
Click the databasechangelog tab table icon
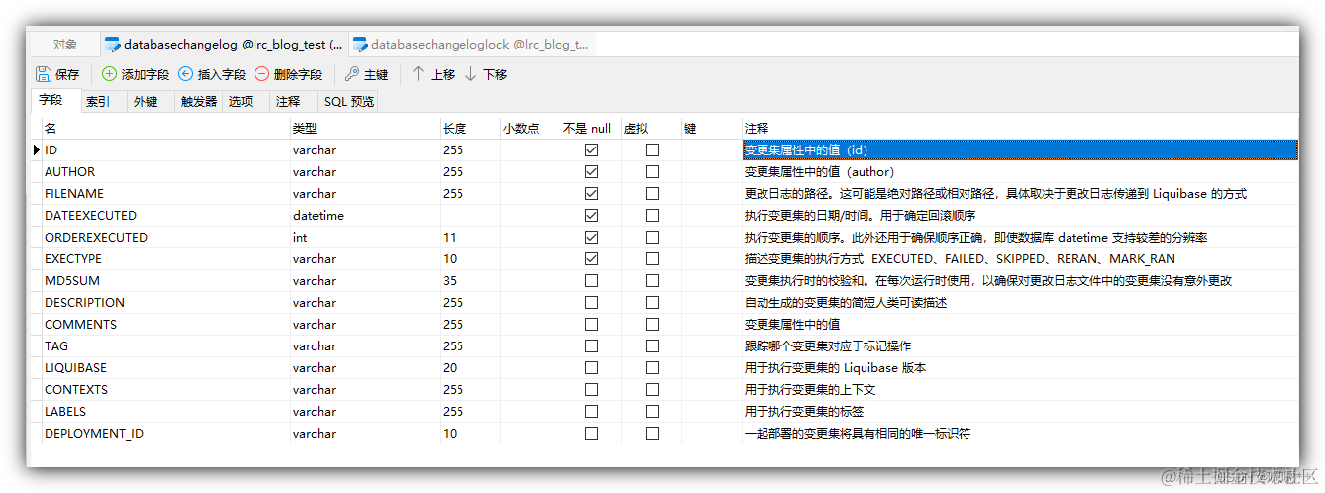point(112,45)
